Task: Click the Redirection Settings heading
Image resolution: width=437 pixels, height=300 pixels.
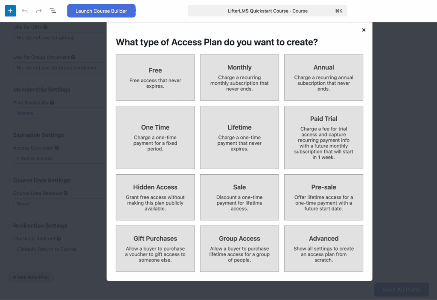Action: coord(41,225)
